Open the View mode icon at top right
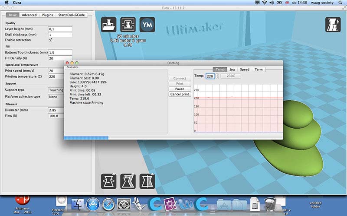The height and width of the screenshot is (216, 347). [333, 25]
